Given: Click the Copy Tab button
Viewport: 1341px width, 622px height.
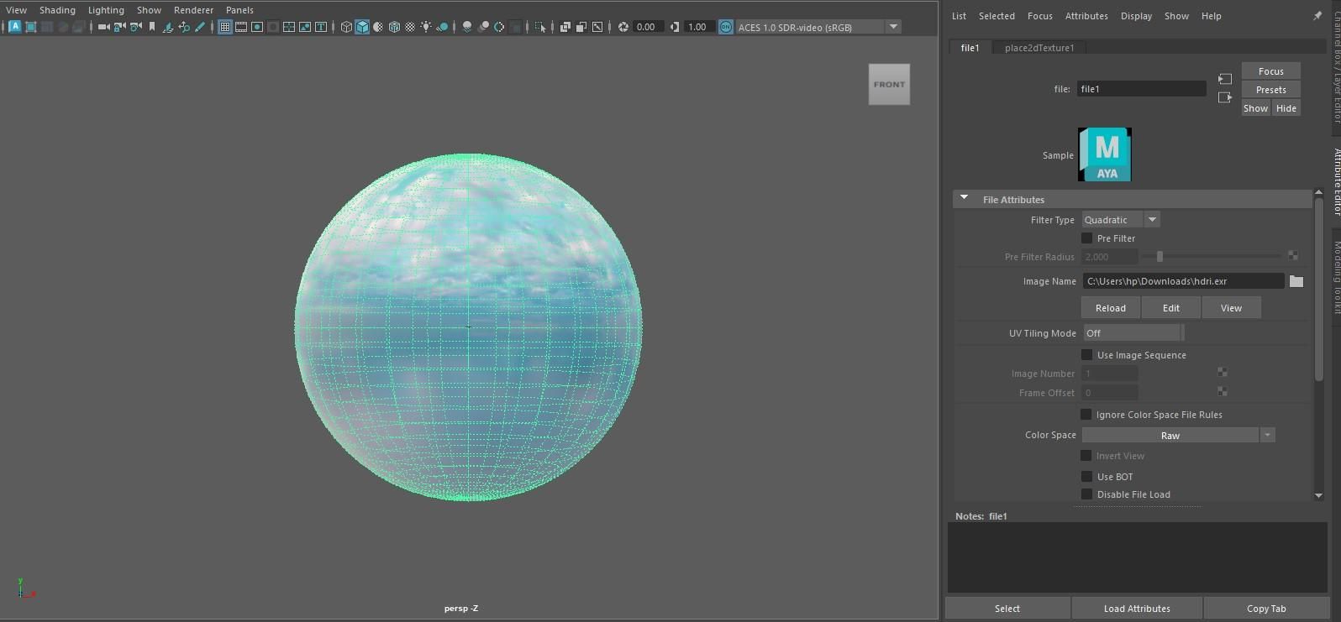Looking at the screenshot, I should [x=1266, y=609].
